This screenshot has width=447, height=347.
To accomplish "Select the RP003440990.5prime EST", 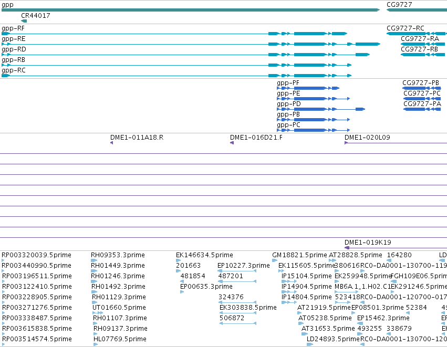I will pyautogui.click(x=3, y=271).
